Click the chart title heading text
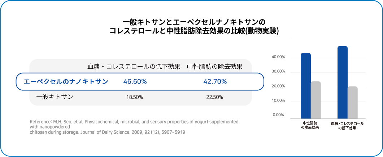 coord(194,27)
